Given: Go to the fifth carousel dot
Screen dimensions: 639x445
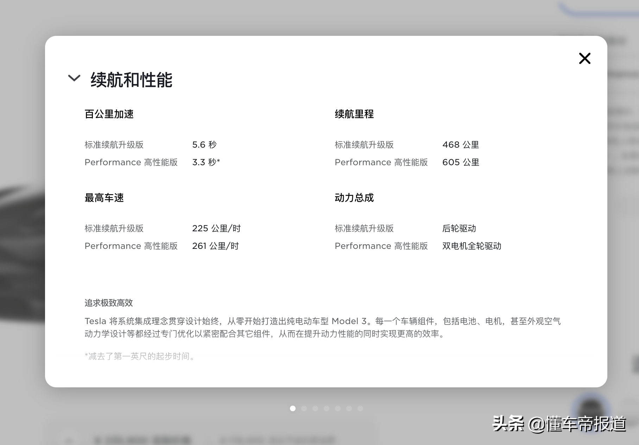Looking at the screenshot, I should 338,408.
